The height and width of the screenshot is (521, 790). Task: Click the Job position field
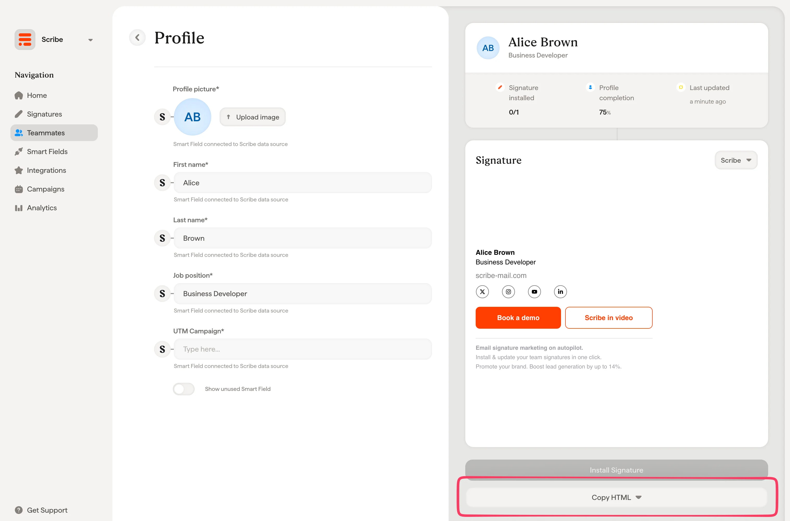click(303, 294)
